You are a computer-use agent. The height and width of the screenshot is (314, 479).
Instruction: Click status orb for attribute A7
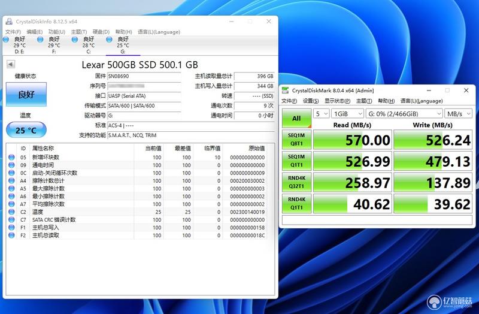[x=11, y=204]
